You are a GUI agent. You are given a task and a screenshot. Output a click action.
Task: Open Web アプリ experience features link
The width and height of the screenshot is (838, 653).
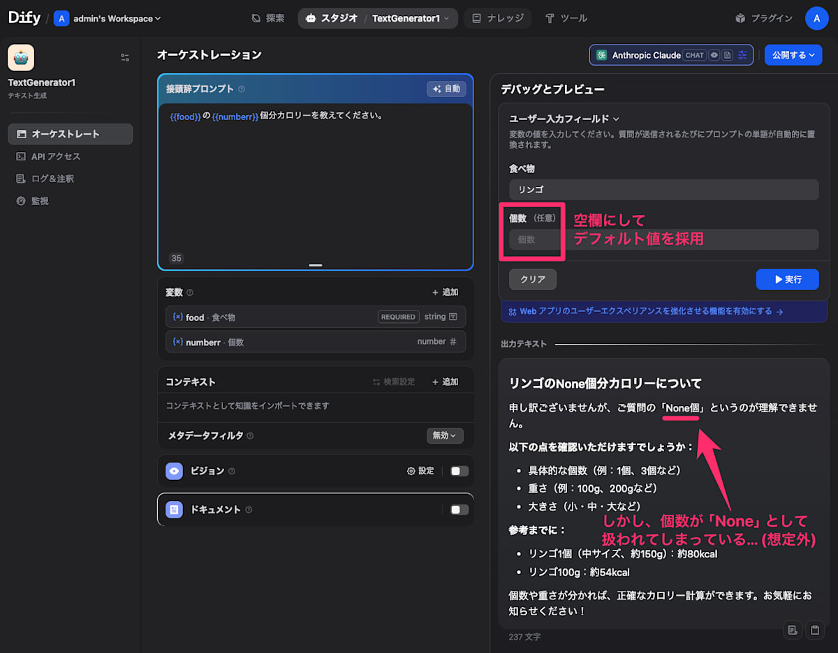[x=646, y=311]
